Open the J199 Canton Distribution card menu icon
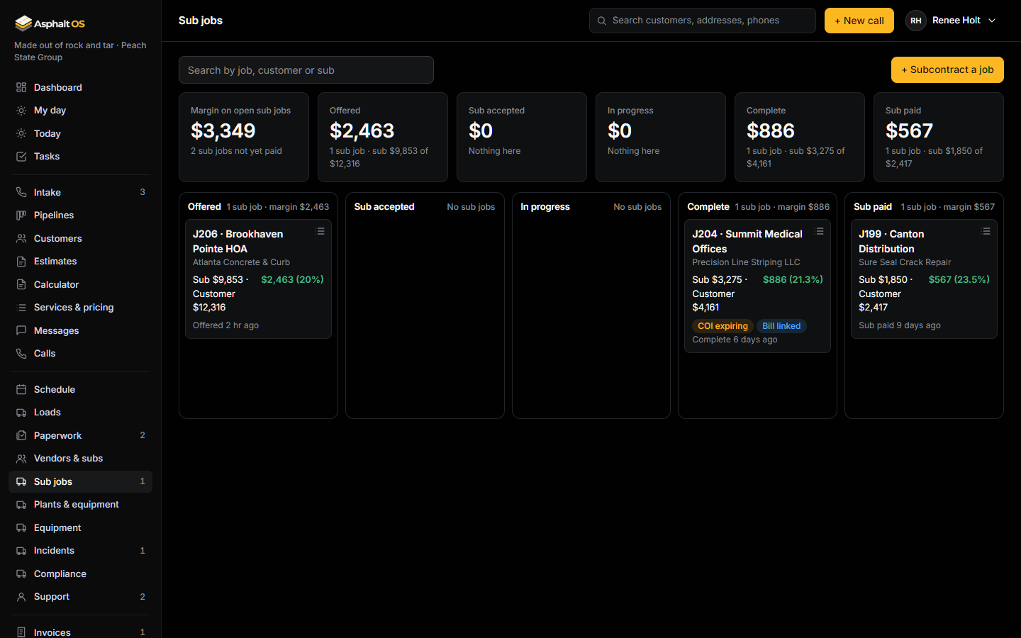 986,231
